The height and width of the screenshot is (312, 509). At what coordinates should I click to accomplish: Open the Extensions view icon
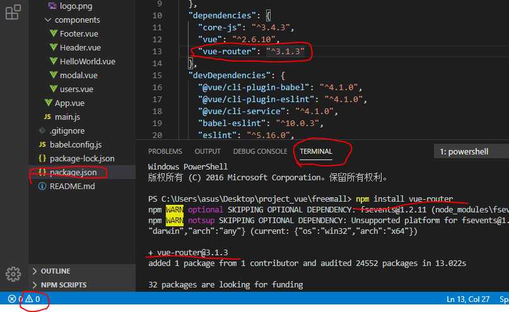point(13,12)
